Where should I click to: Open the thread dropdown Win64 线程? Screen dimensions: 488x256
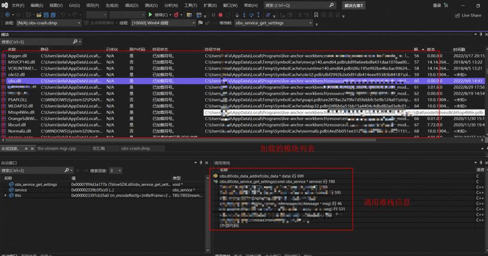pos(193,23)
